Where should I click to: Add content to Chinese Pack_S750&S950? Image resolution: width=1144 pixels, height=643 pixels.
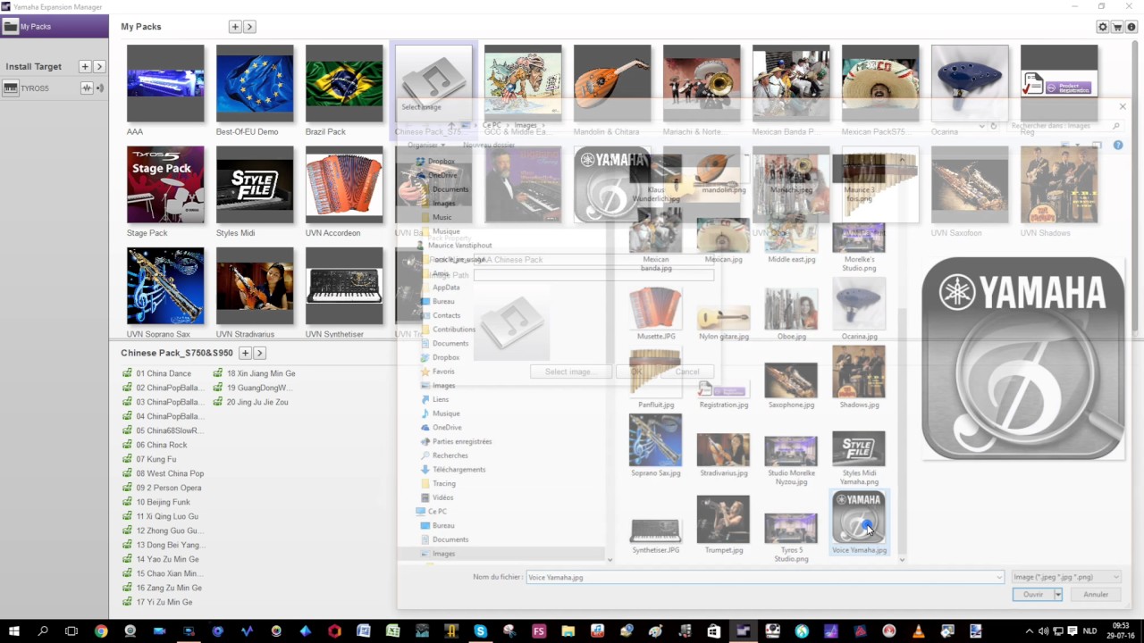pyautogui.click(x=245, y=354)
